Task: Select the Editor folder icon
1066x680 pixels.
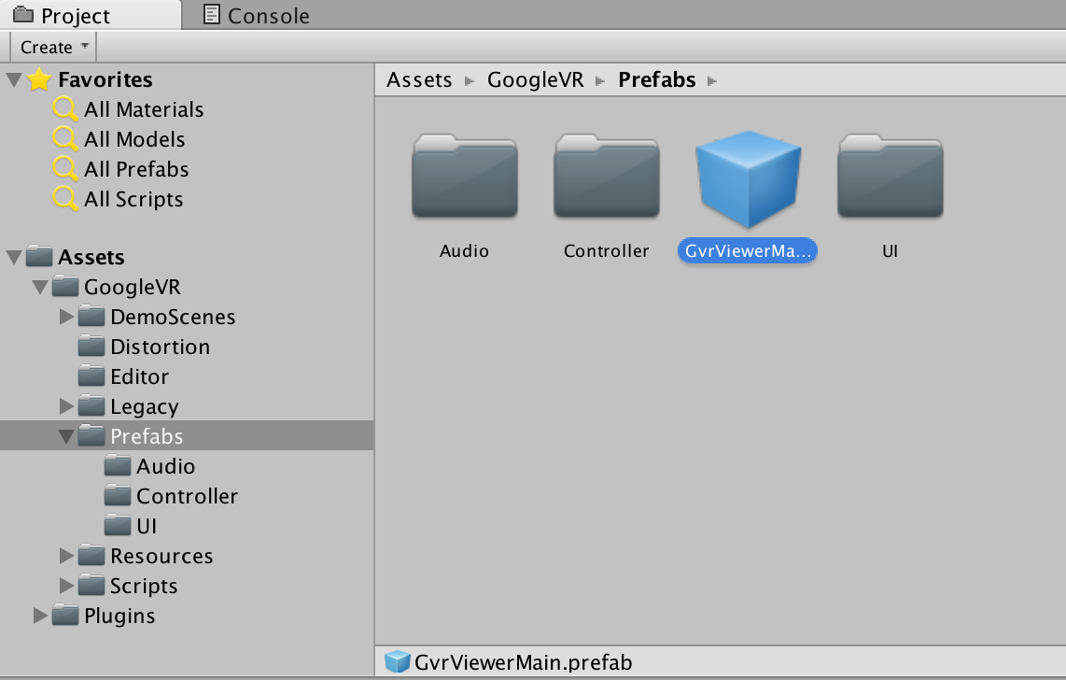Action: click(91, 375)
